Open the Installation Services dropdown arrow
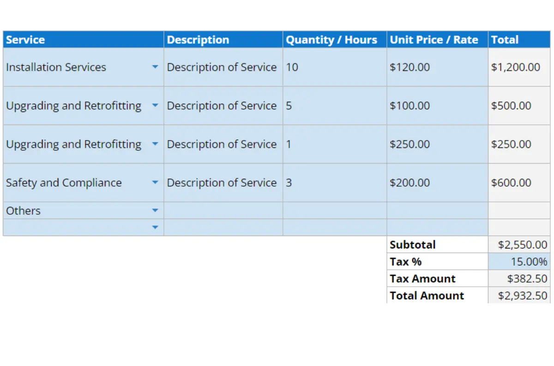Viewport: 554px width, 366px height. tap(155, 67)
